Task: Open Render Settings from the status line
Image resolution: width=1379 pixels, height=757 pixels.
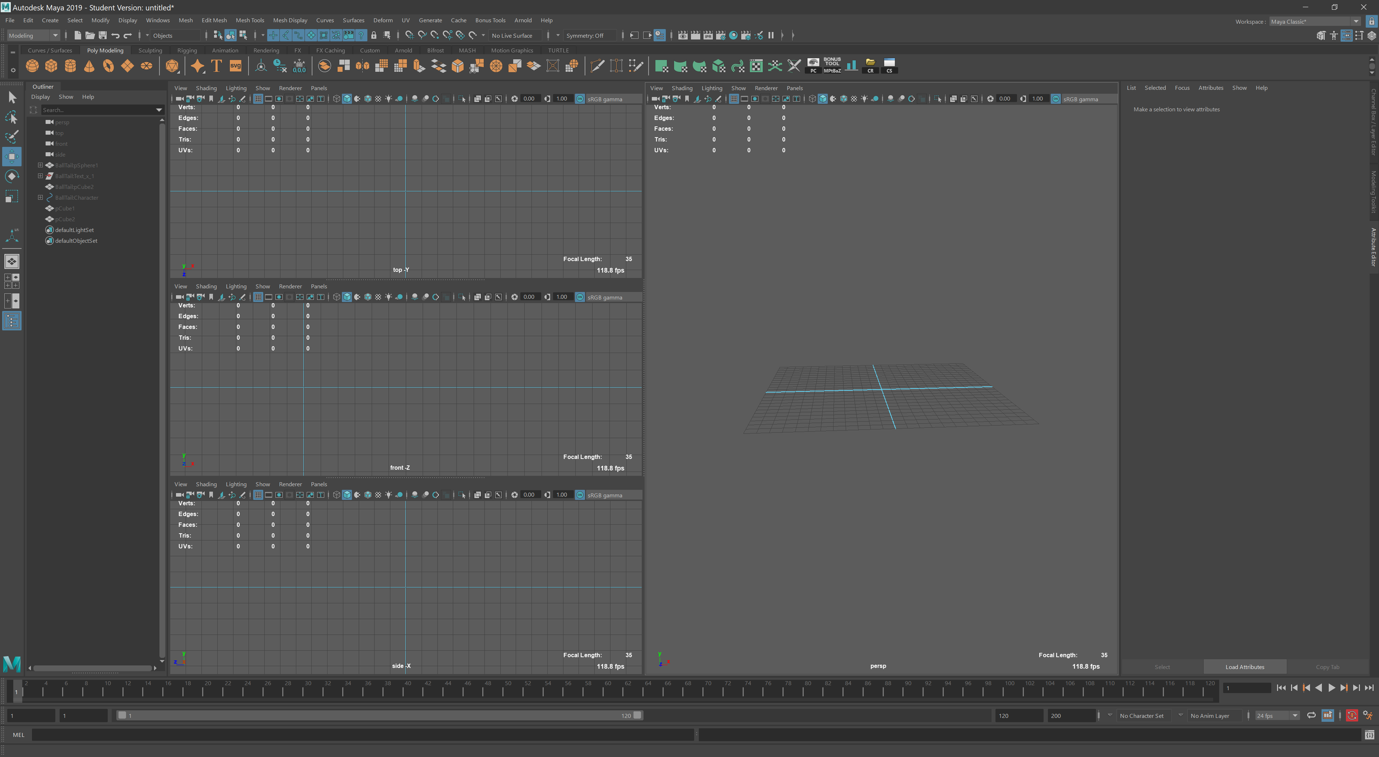Action: (720, 35)
